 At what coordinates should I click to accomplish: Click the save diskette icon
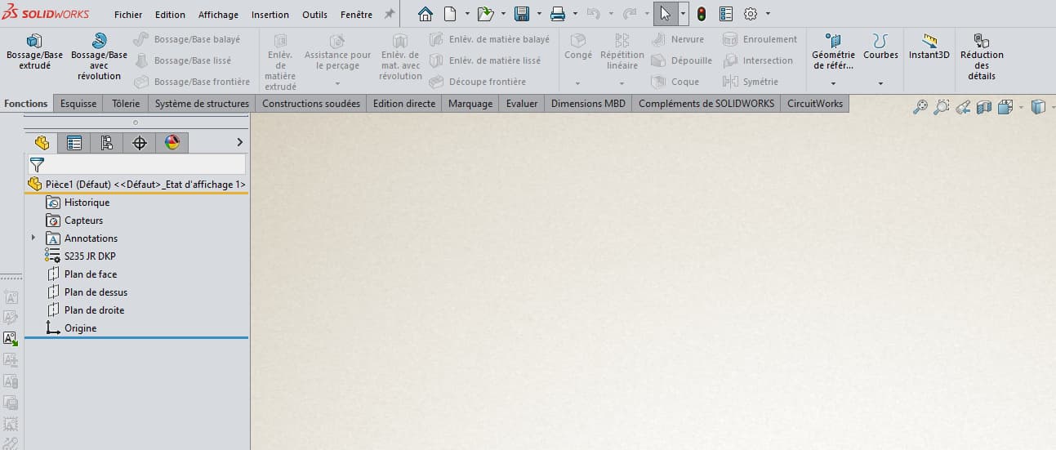pos(521,14)
